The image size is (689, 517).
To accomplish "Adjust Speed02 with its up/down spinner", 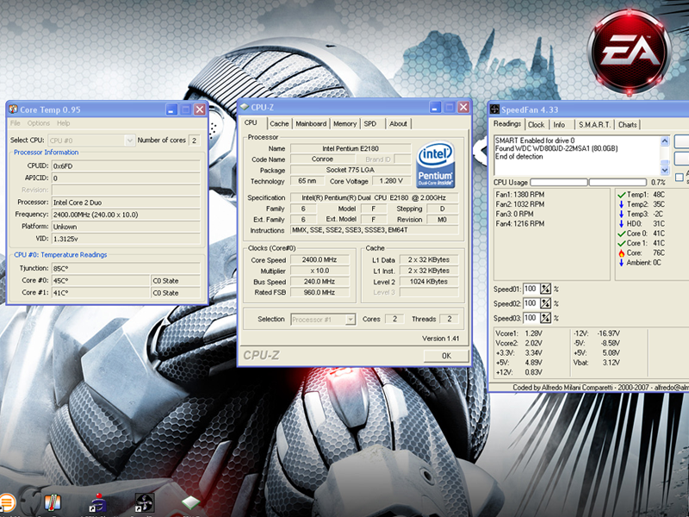I will tap(545, 303).
